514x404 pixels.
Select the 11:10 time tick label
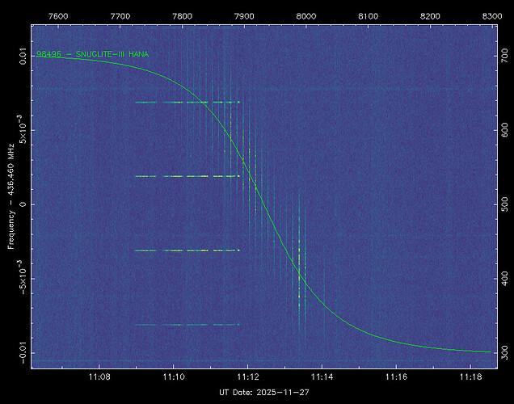[174, 377]
